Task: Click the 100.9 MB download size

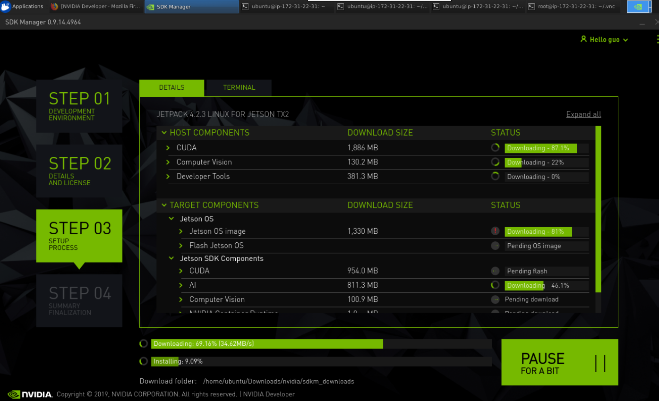Action: (363, 299)
